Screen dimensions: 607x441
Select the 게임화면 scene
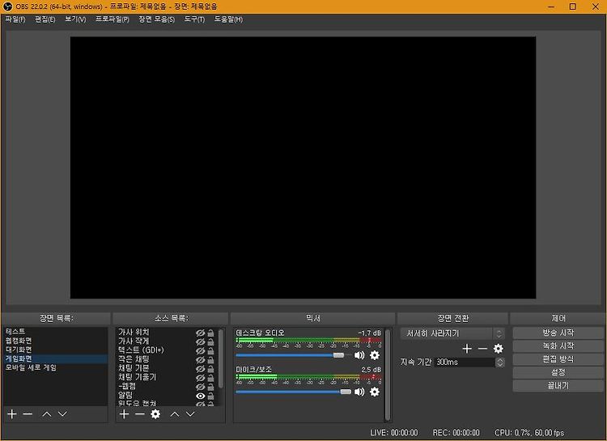[x=55, y=358]
